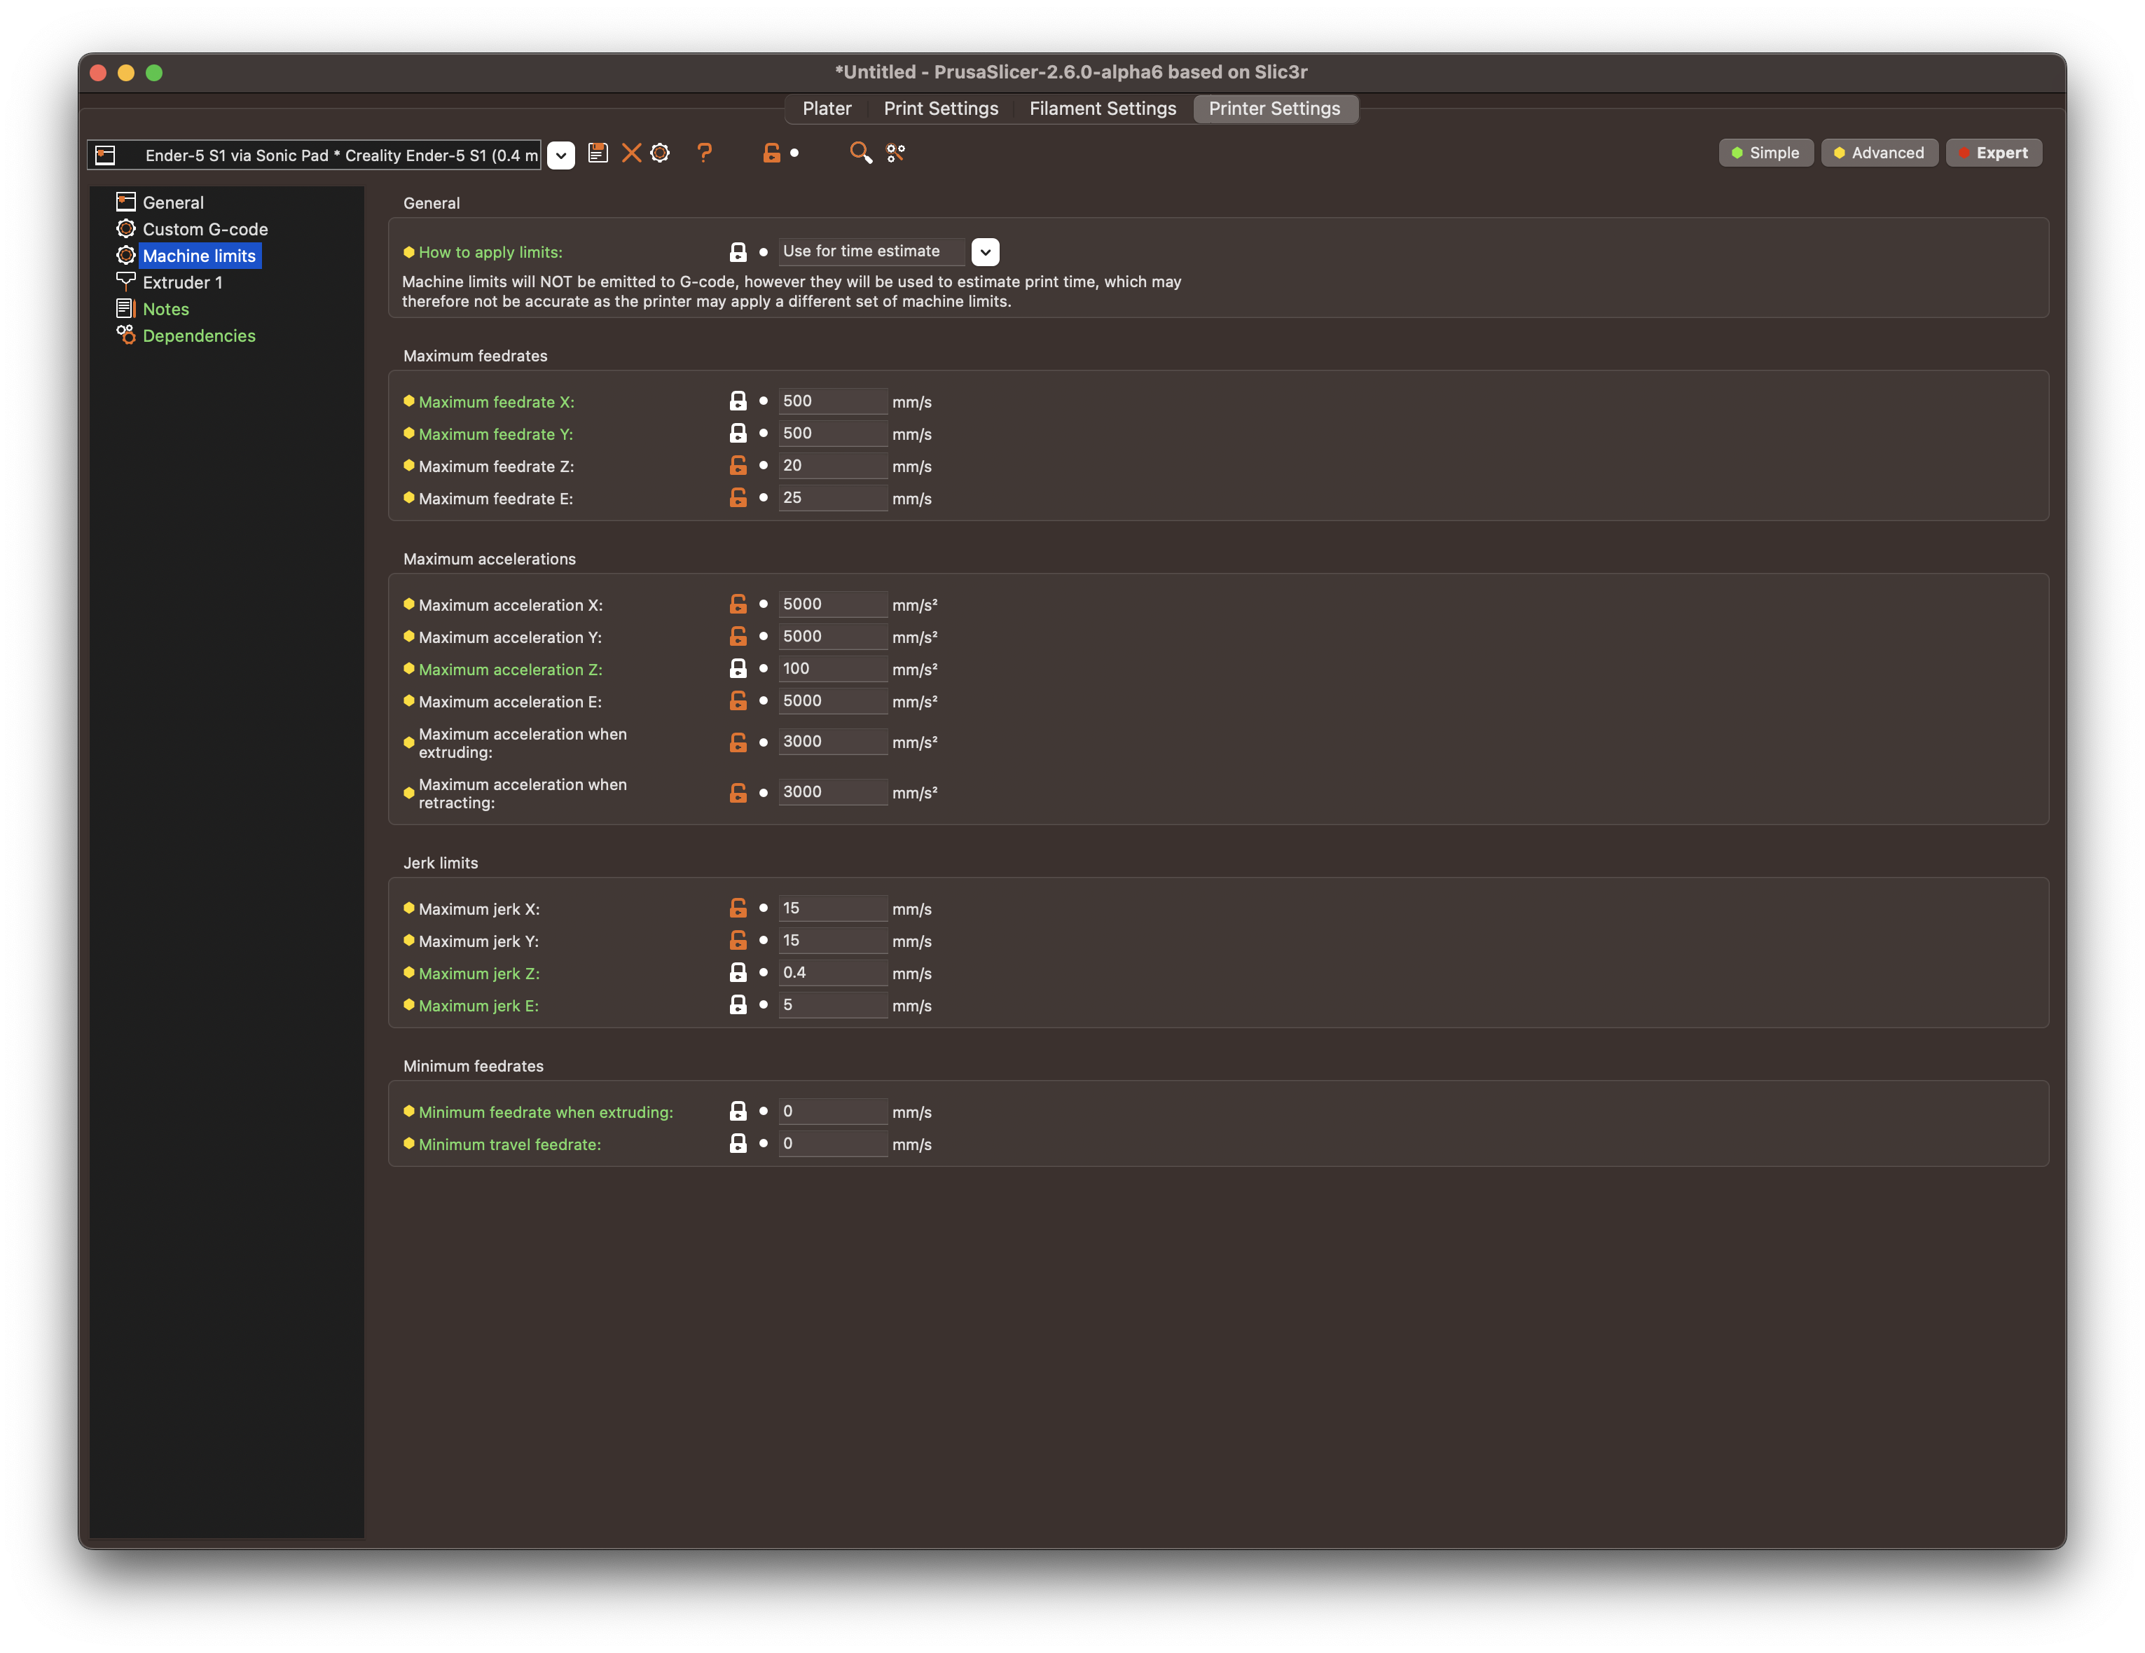Click the delete preset X icon
2145x1653 pixels.
click(631, 153)
